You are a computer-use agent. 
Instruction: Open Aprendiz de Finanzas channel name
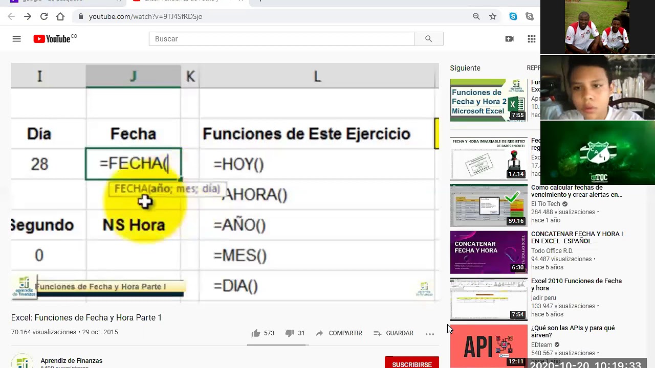coord(72,361)
